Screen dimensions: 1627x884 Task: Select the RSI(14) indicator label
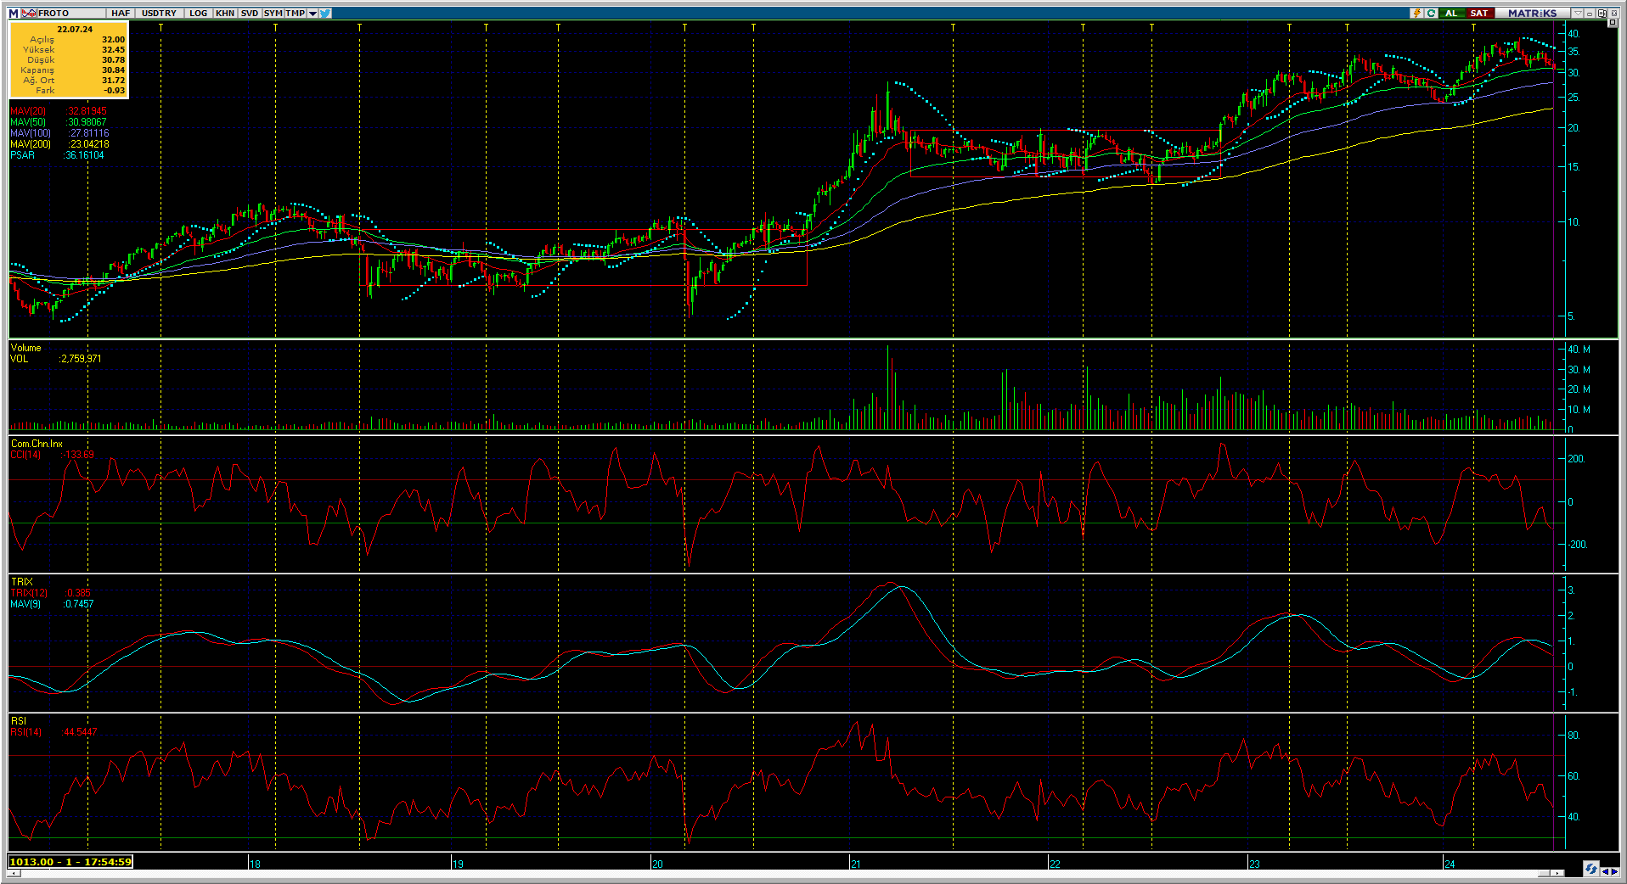(x=25, y=732)
